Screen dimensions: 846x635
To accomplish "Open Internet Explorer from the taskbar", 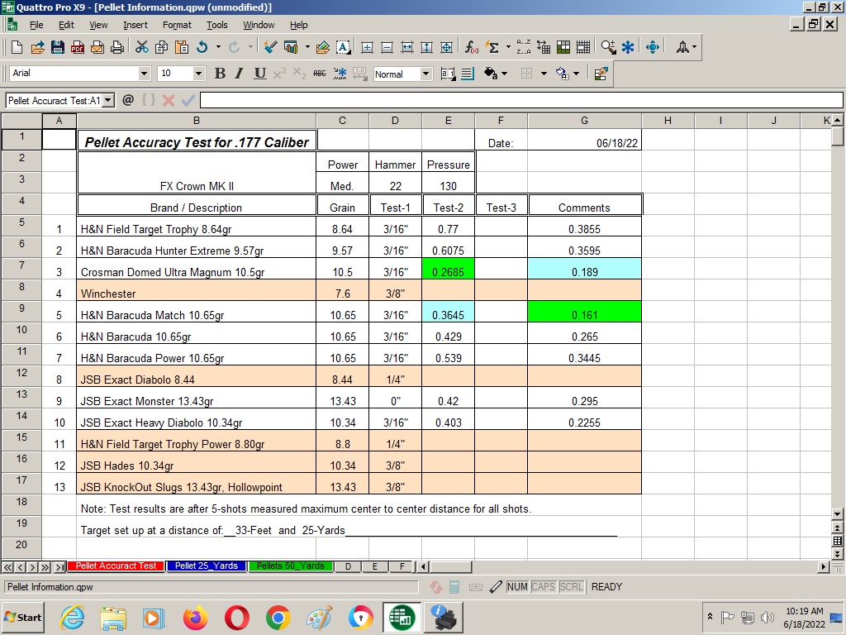I will (72, 618).
